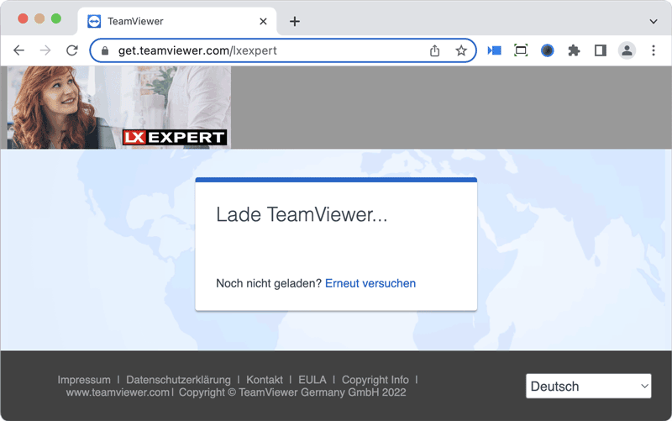The image size is (672, 421).
Task: Expand the tab search chevron
Action: (x=654, y=22)
